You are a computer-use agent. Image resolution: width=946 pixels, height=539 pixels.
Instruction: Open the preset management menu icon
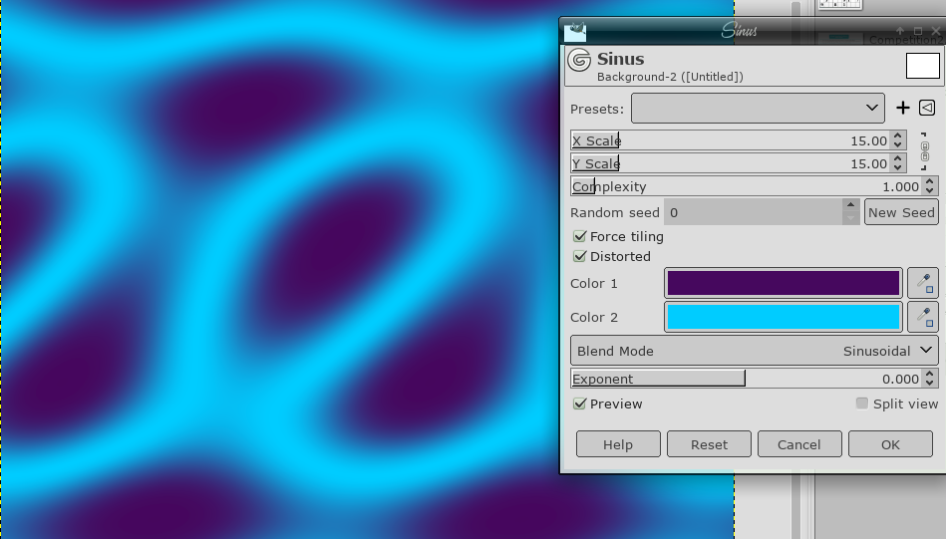(x=926, y=108)
